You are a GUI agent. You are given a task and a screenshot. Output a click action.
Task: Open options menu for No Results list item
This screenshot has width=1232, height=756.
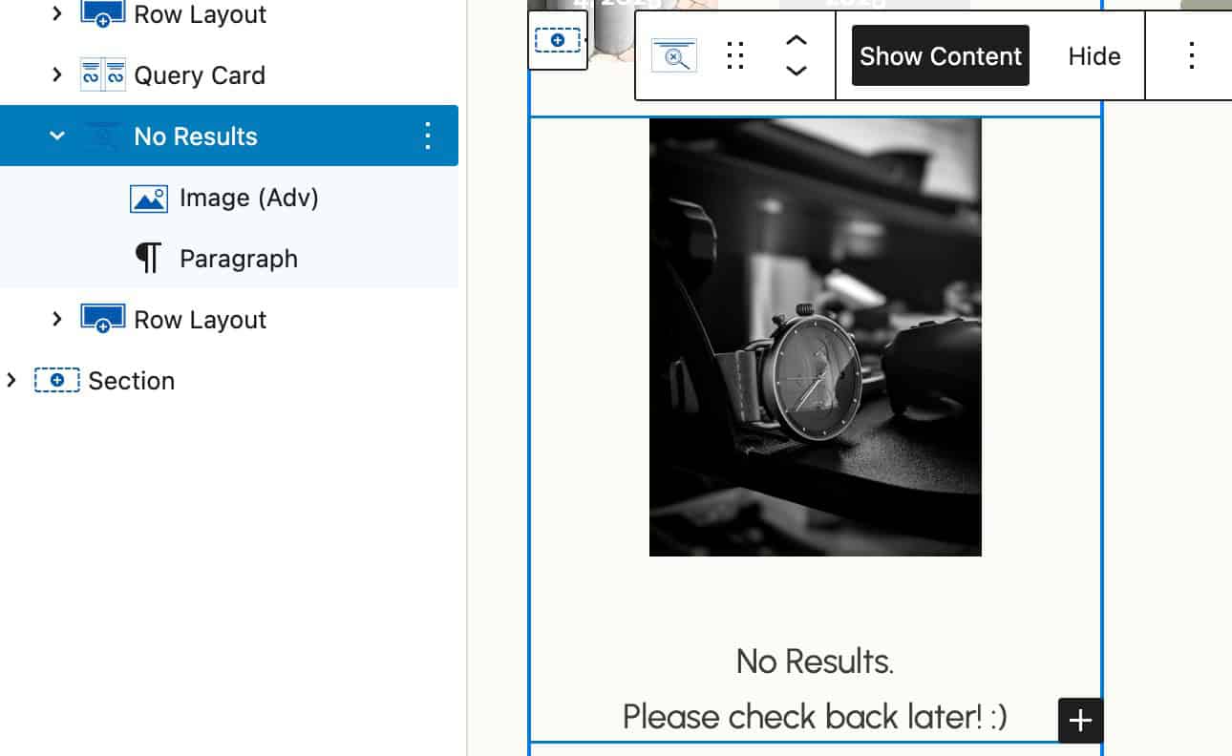[427, 136]
